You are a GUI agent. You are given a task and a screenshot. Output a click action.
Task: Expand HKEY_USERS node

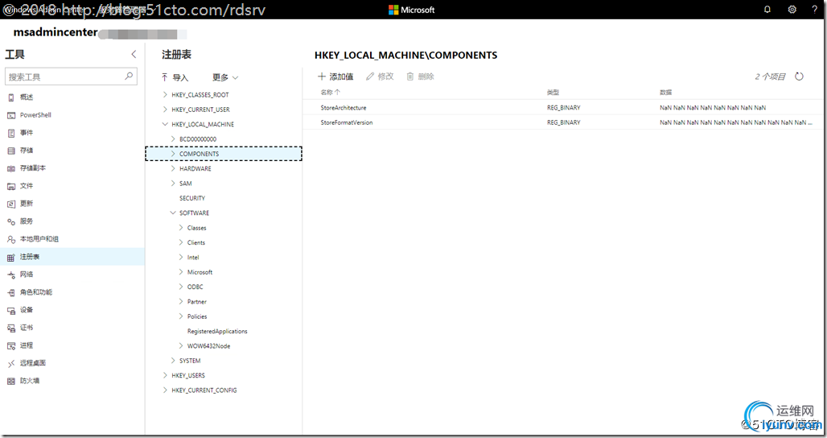(165, 375)
